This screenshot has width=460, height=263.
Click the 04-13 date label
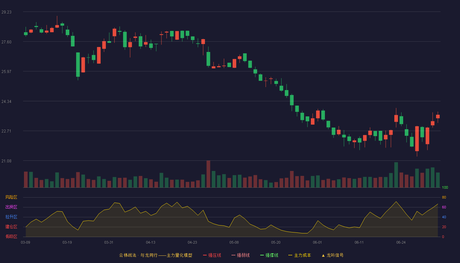coord(151,242)
